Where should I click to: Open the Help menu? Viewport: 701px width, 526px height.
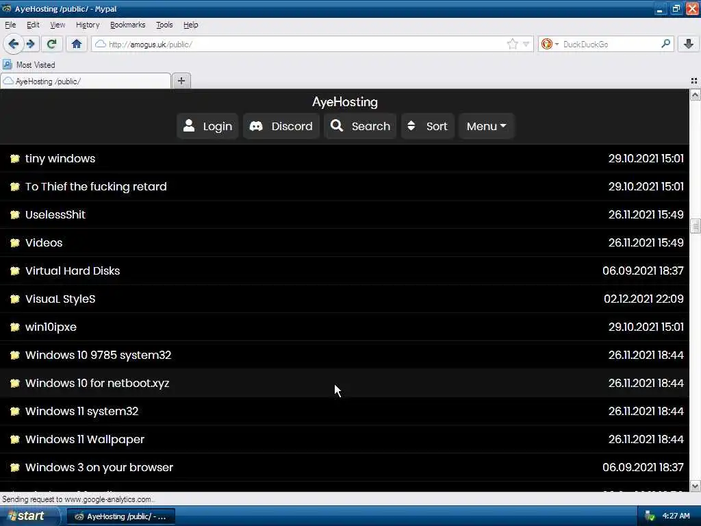tap(191, 25)
